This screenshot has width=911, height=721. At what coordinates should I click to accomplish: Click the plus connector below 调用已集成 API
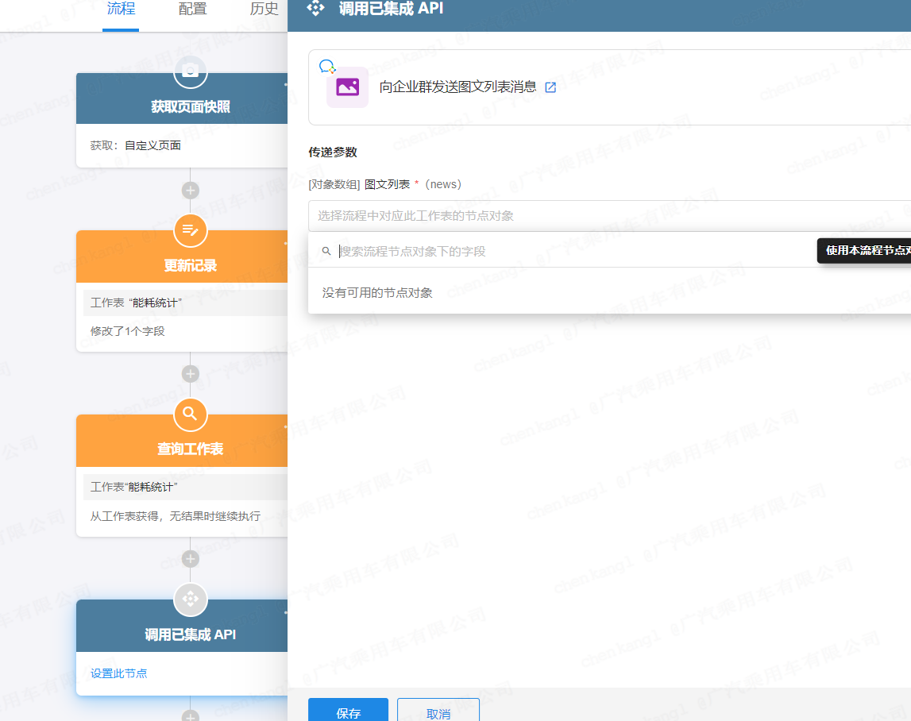pyautogui.click(x=190, y=715)
